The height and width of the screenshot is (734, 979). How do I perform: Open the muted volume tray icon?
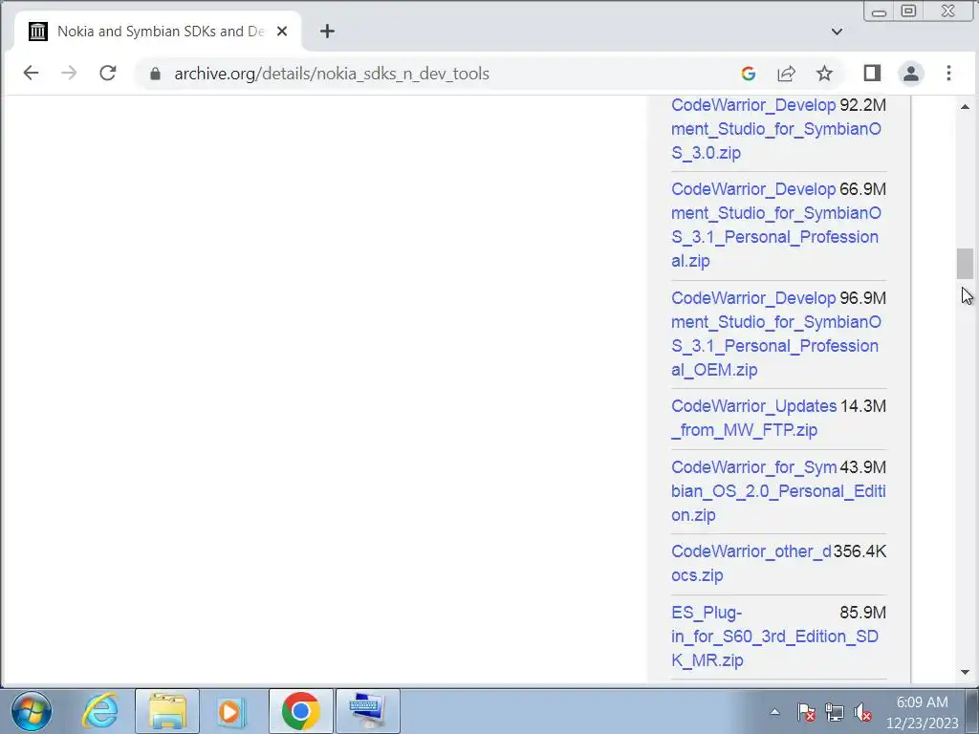(863, 711)
